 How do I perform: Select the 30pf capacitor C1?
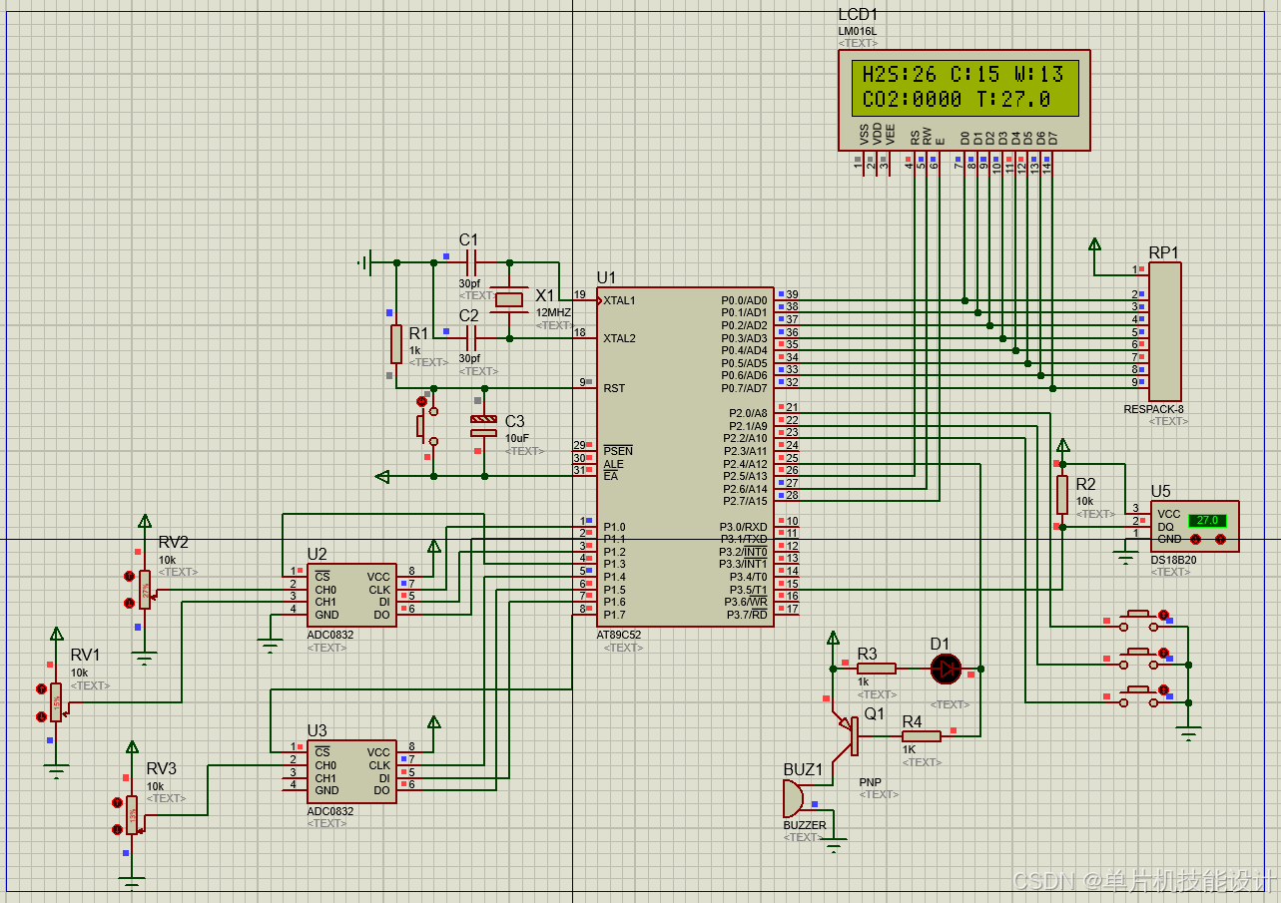(472, 262)
